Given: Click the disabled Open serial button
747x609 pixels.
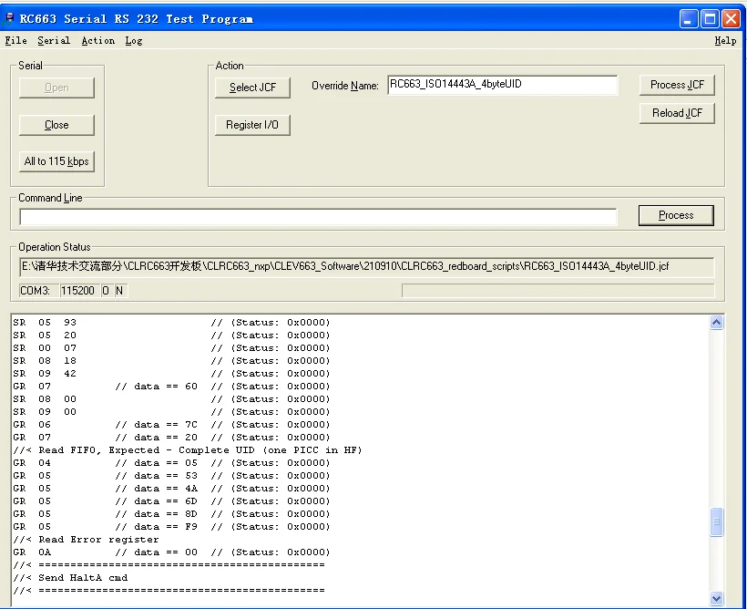Looking at the screenshot, I should click(x=56, y=88).
